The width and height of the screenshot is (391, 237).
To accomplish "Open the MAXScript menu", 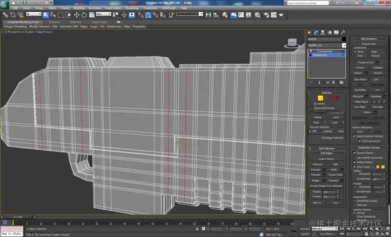I will click(169, 8).
